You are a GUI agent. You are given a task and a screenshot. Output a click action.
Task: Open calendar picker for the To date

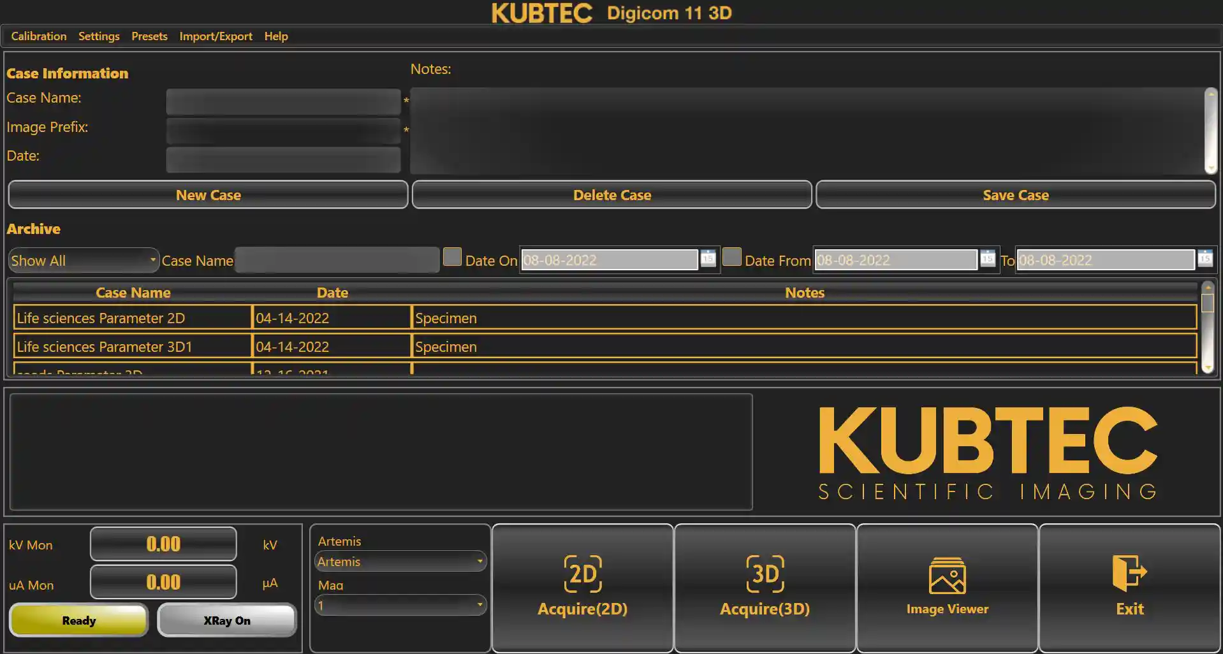coord(1205,258)
